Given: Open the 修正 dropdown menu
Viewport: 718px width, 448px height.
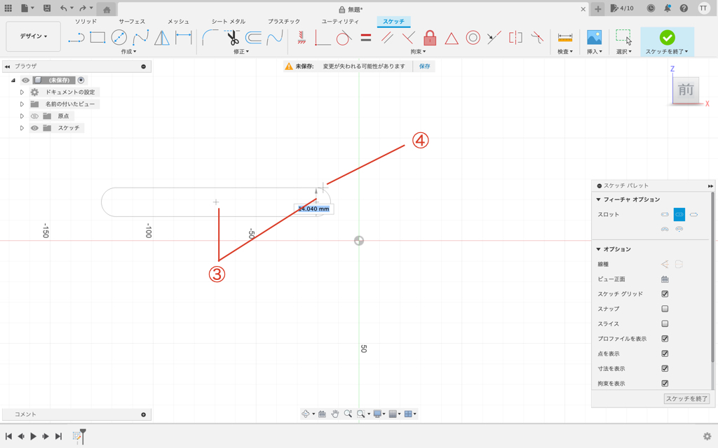Looking at the screenshot, I should 241,52.
